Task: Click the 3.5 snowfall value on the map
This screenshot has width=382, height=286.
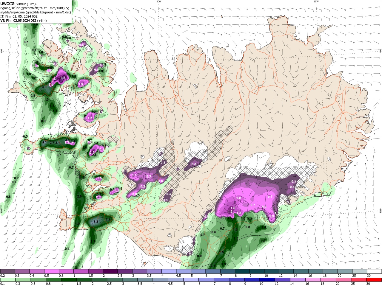Action: 63,78
